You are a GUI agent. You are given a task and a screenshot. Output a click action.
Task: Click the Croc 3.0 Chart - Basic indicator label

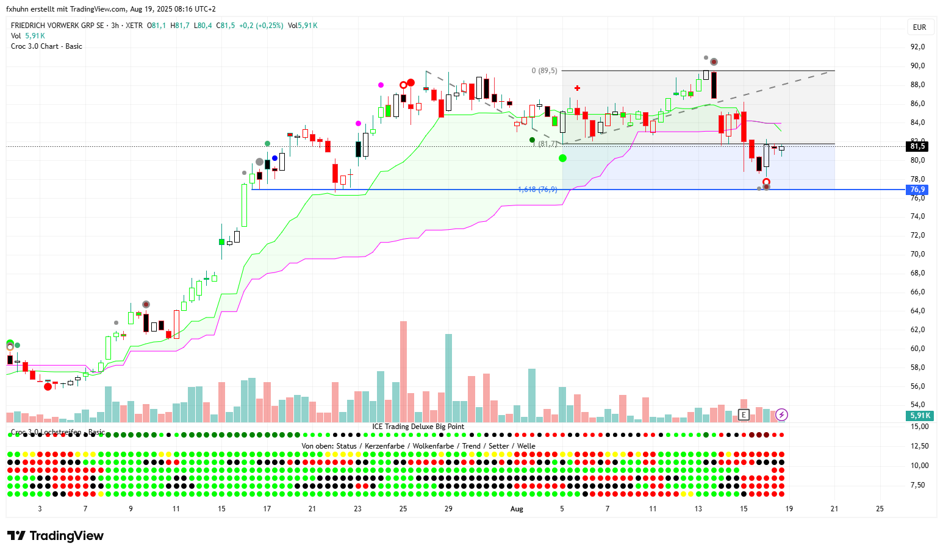click(x=46, y=46)
